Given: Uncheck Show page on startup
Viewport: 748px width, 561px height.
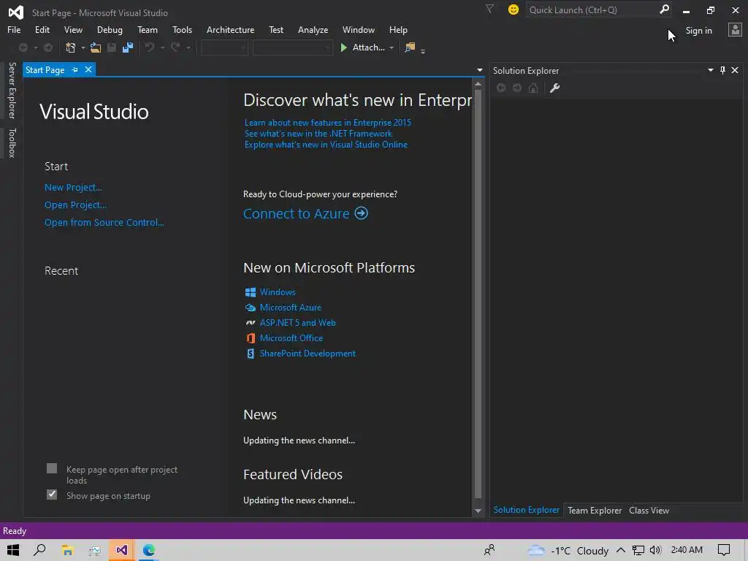Looking at the screenshot, I should pyautogui.click(x=52, y=495).
